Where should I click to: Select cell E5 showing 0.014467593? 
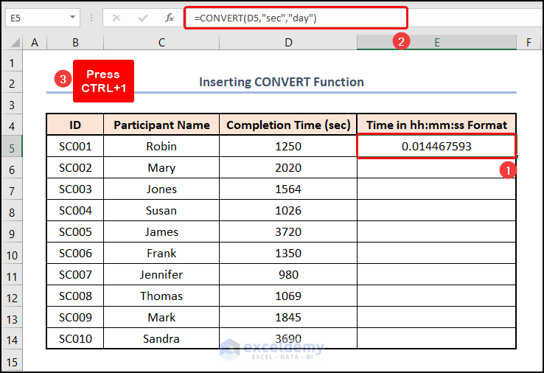[x=437, y=146]
